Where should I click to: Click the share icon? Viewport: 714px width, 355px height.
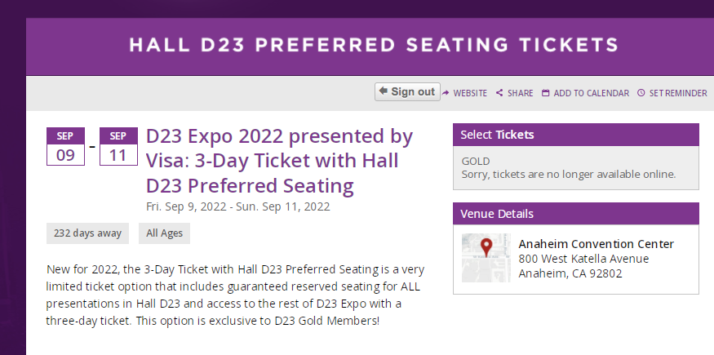(x=499, y=93)
